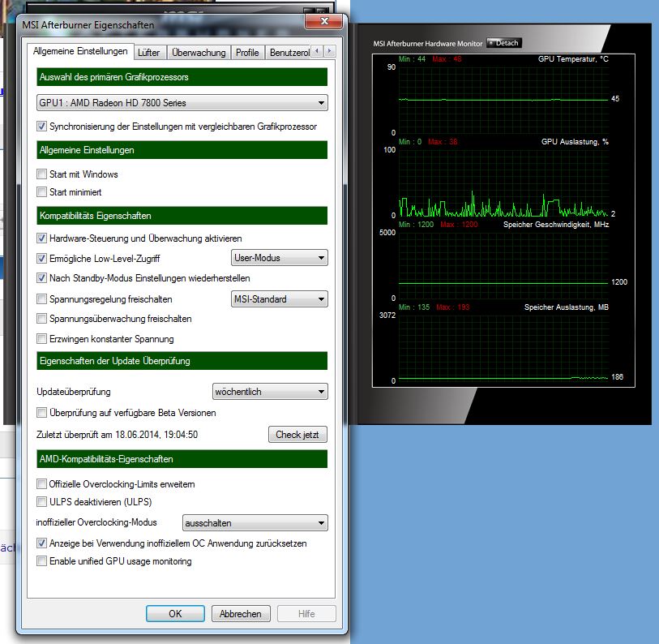Enable Offizielle Overclocking-Limits erweitern
659x644 pixels.
[x=41, y=484]
